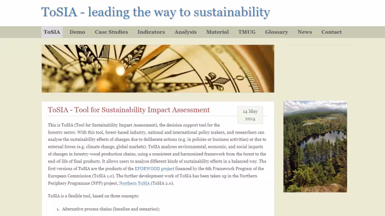Go to Case Studies page
Viewport: 385px width, 216px height.
click(111, 32)
